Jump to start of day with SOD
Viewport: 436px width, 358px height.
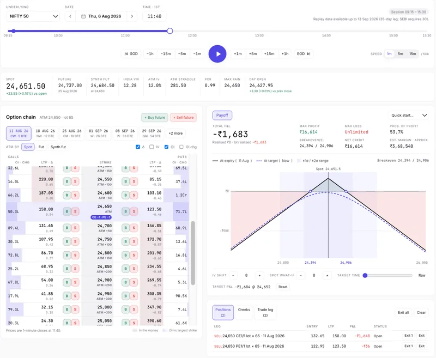[131, 53]
